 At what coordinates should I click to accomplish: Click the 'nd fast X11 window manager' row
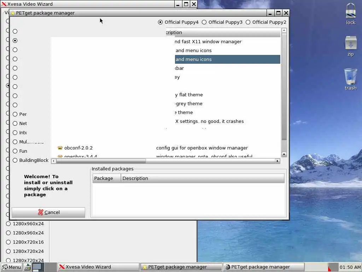pyautogui.click(x=208, y=42)
